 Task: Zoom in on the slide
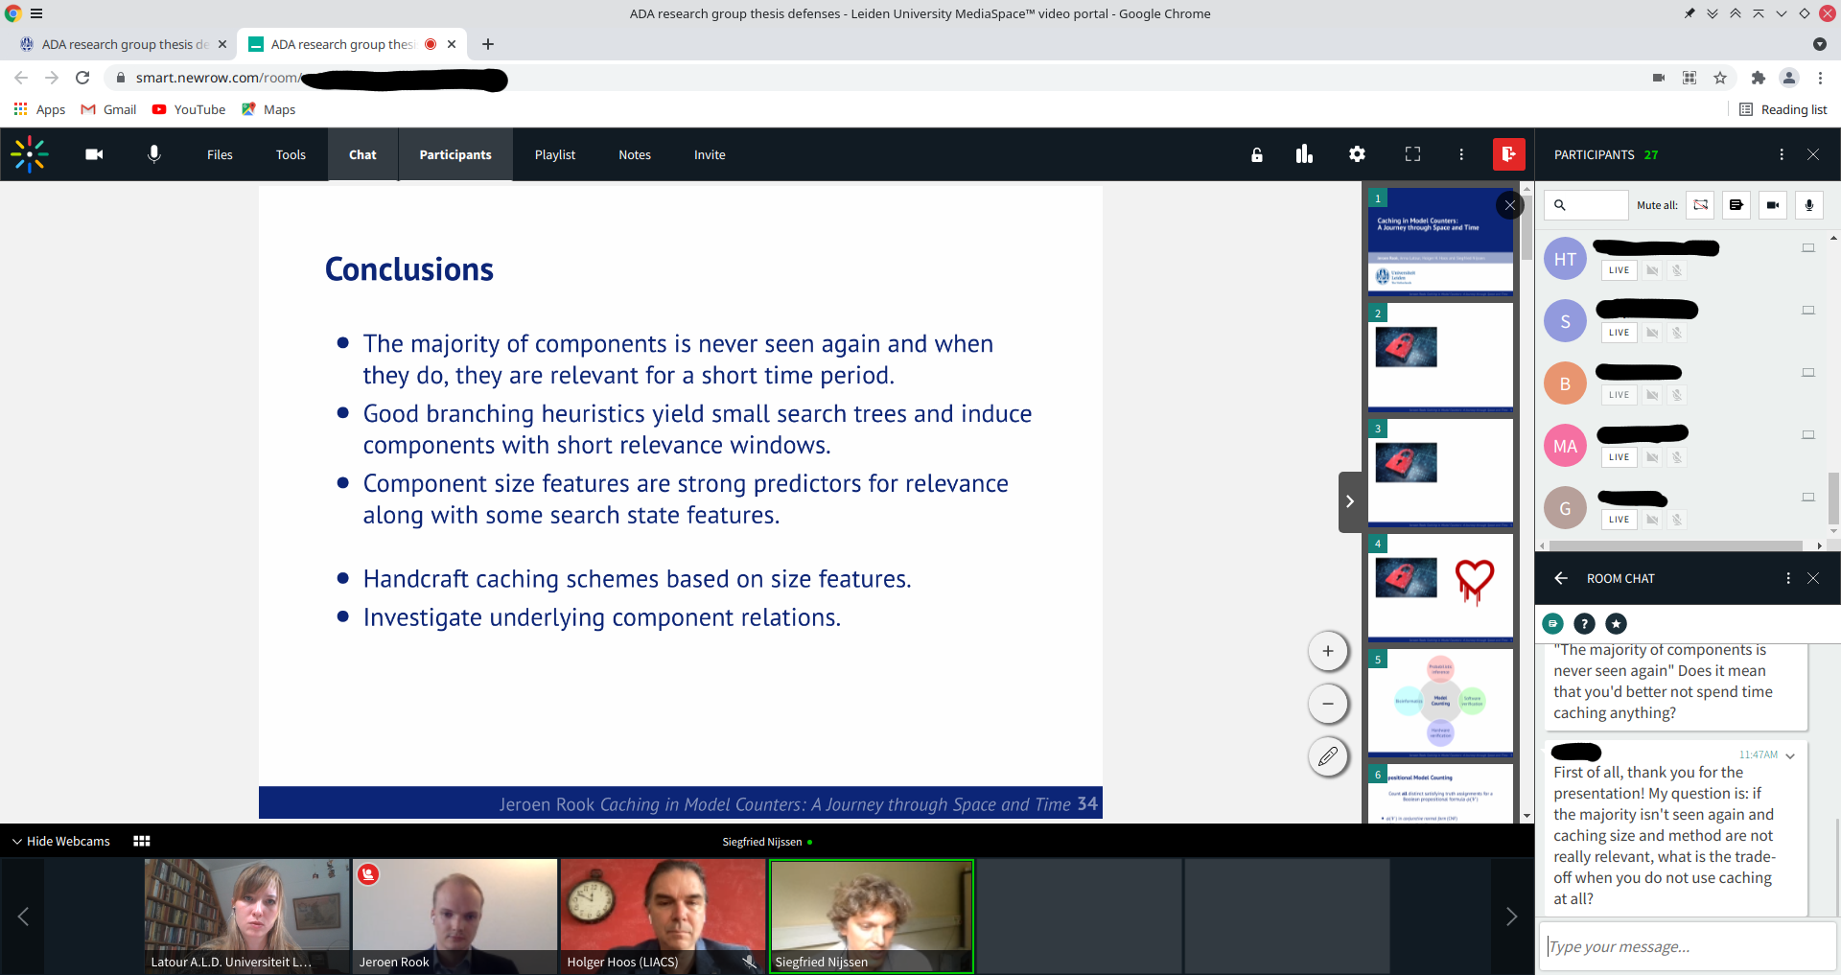(x=1328, y=651)
